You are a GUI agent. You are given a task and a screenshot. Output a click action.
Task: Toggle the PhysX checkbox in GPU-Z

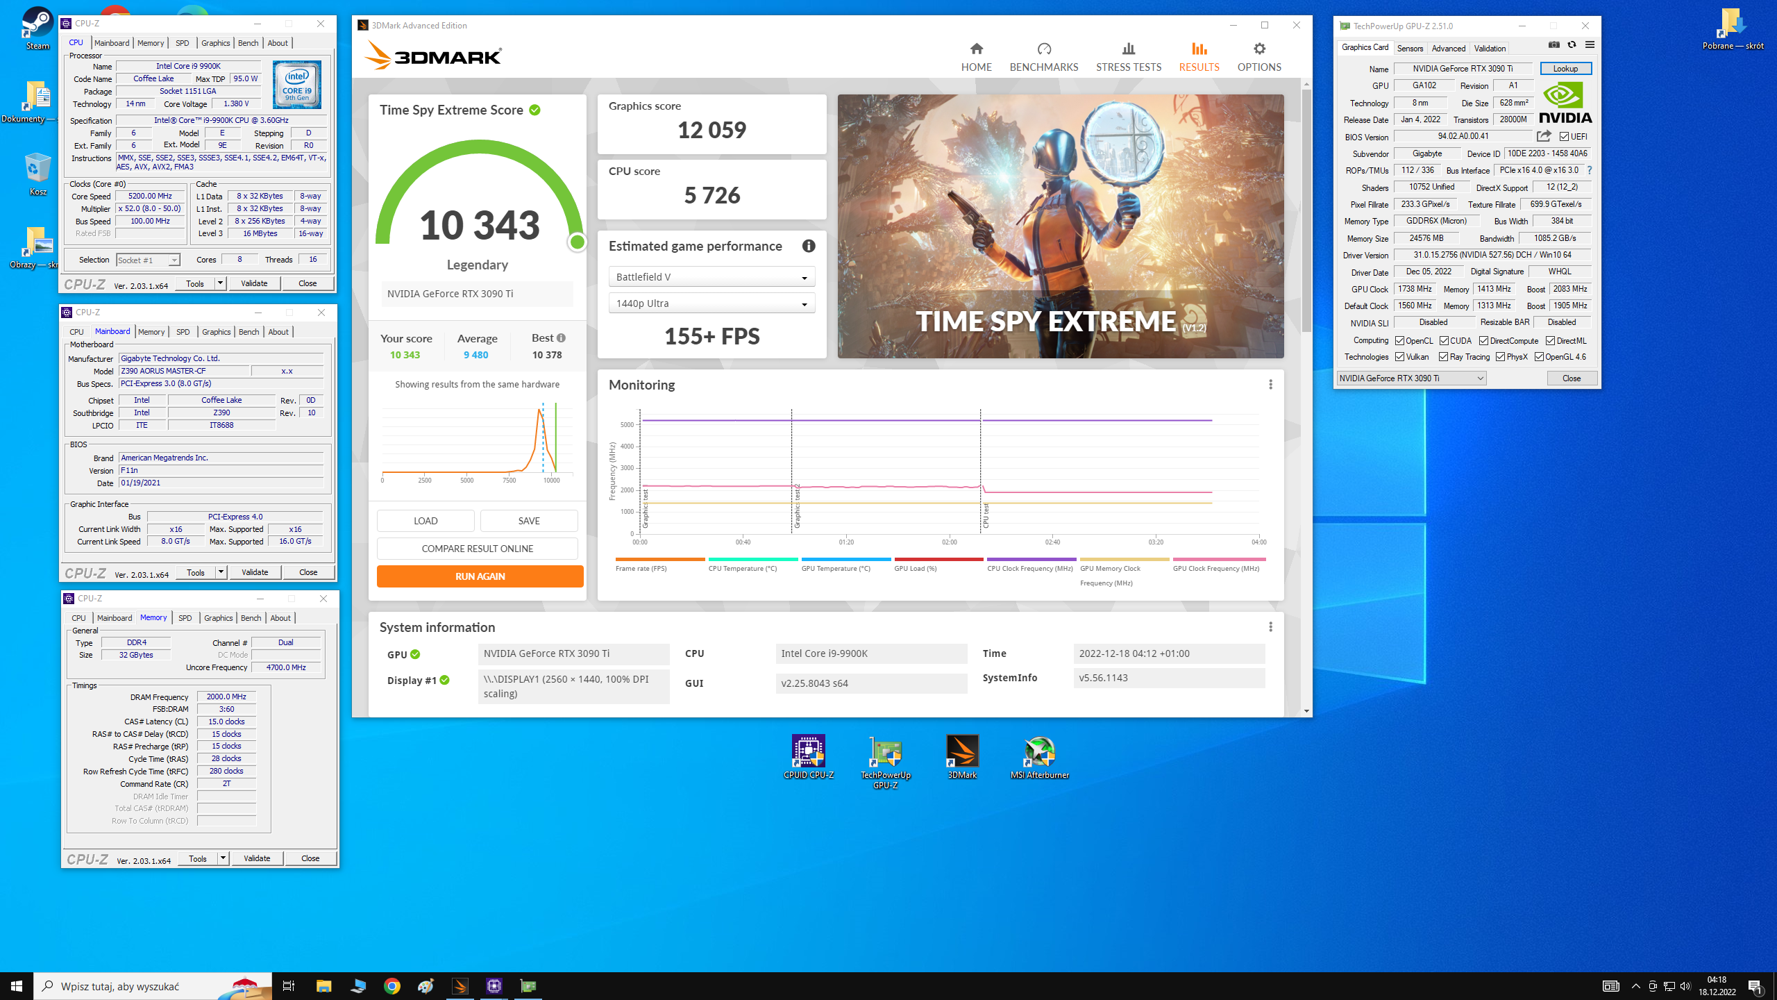[1500, 357]
